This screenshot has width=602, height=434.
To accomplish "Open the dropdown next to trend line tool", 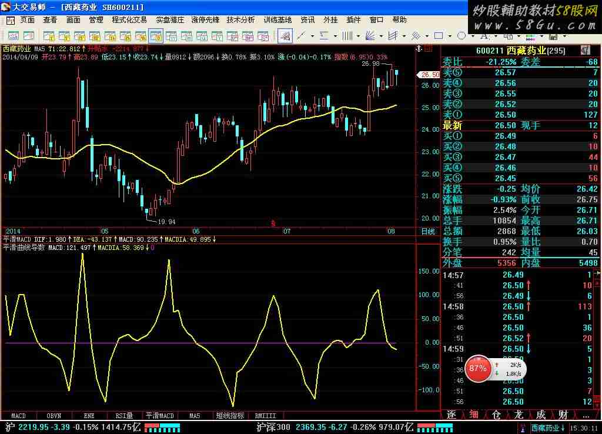I will pos(313,36).
